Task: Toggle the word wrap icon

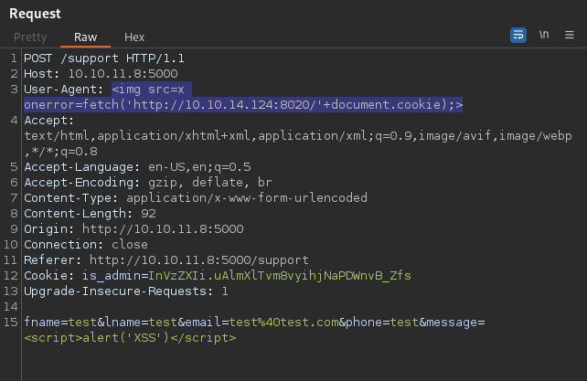Action: (518, 36)
